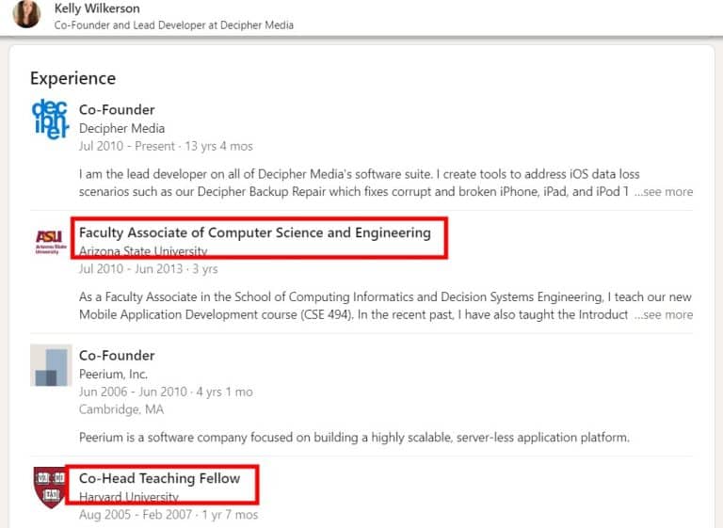The width and height of the screenshot is (723, 528).
Task: Click the Decipher Media company logo
Action: 50,120
